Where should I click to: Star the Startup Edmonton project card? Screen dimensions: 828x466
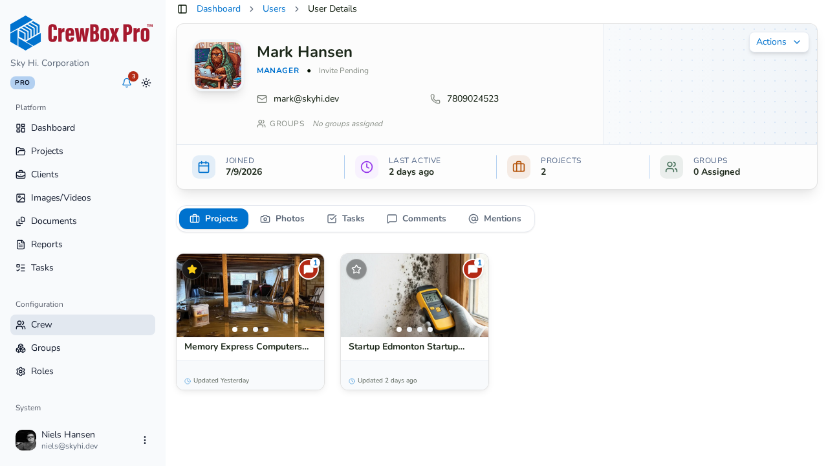click(x=356, y=269)
